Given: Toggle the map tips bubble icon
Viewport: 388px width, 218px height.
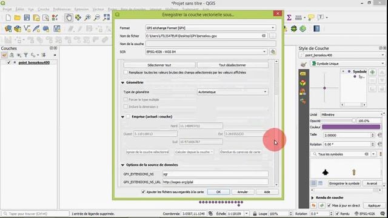Looking at the screenshot, I should [311, 18].
